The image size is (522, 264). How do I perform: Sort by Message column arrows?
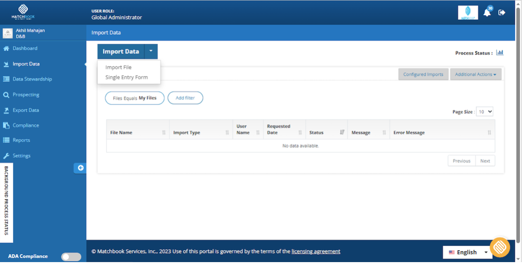(384, 132)
